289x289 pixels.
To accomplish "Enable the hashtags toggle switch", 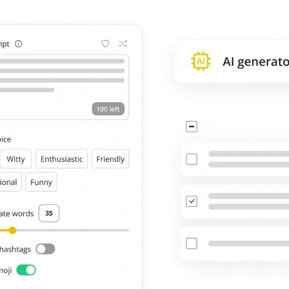I will point(45,249).
